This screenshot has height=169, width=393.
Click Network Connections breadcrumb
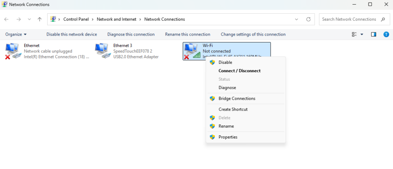(x=165, y=19)
